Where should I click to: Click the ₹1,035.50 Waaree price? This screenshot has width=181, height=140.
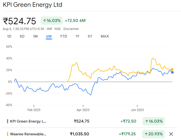80,134
